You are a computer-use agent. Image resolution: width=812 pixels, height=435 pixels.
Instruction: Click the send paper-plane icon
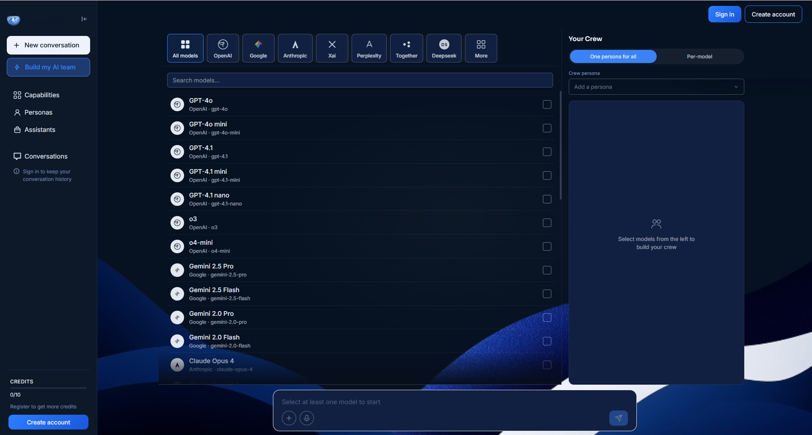(619, 418)
